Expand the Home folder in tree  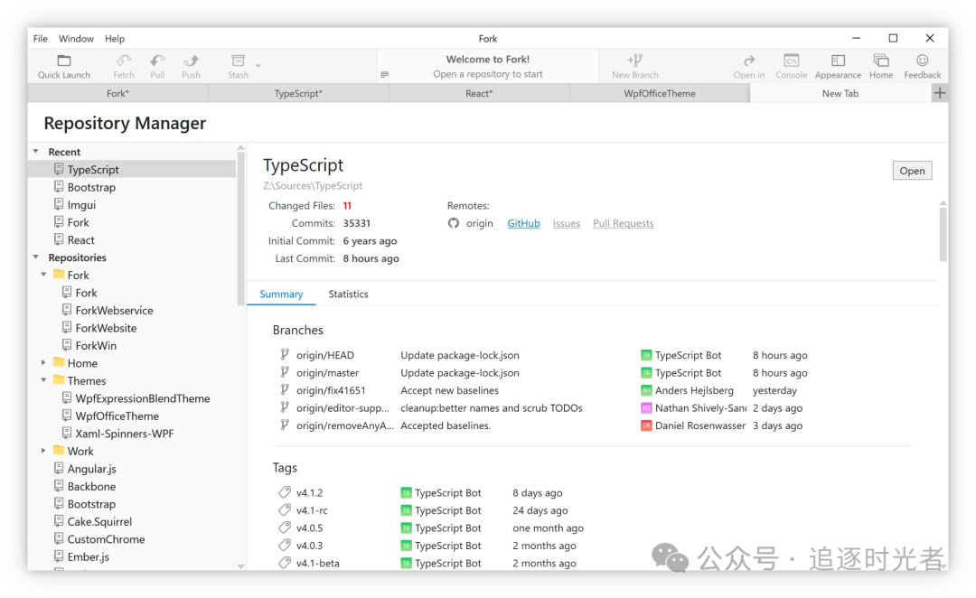click(43, 363)
